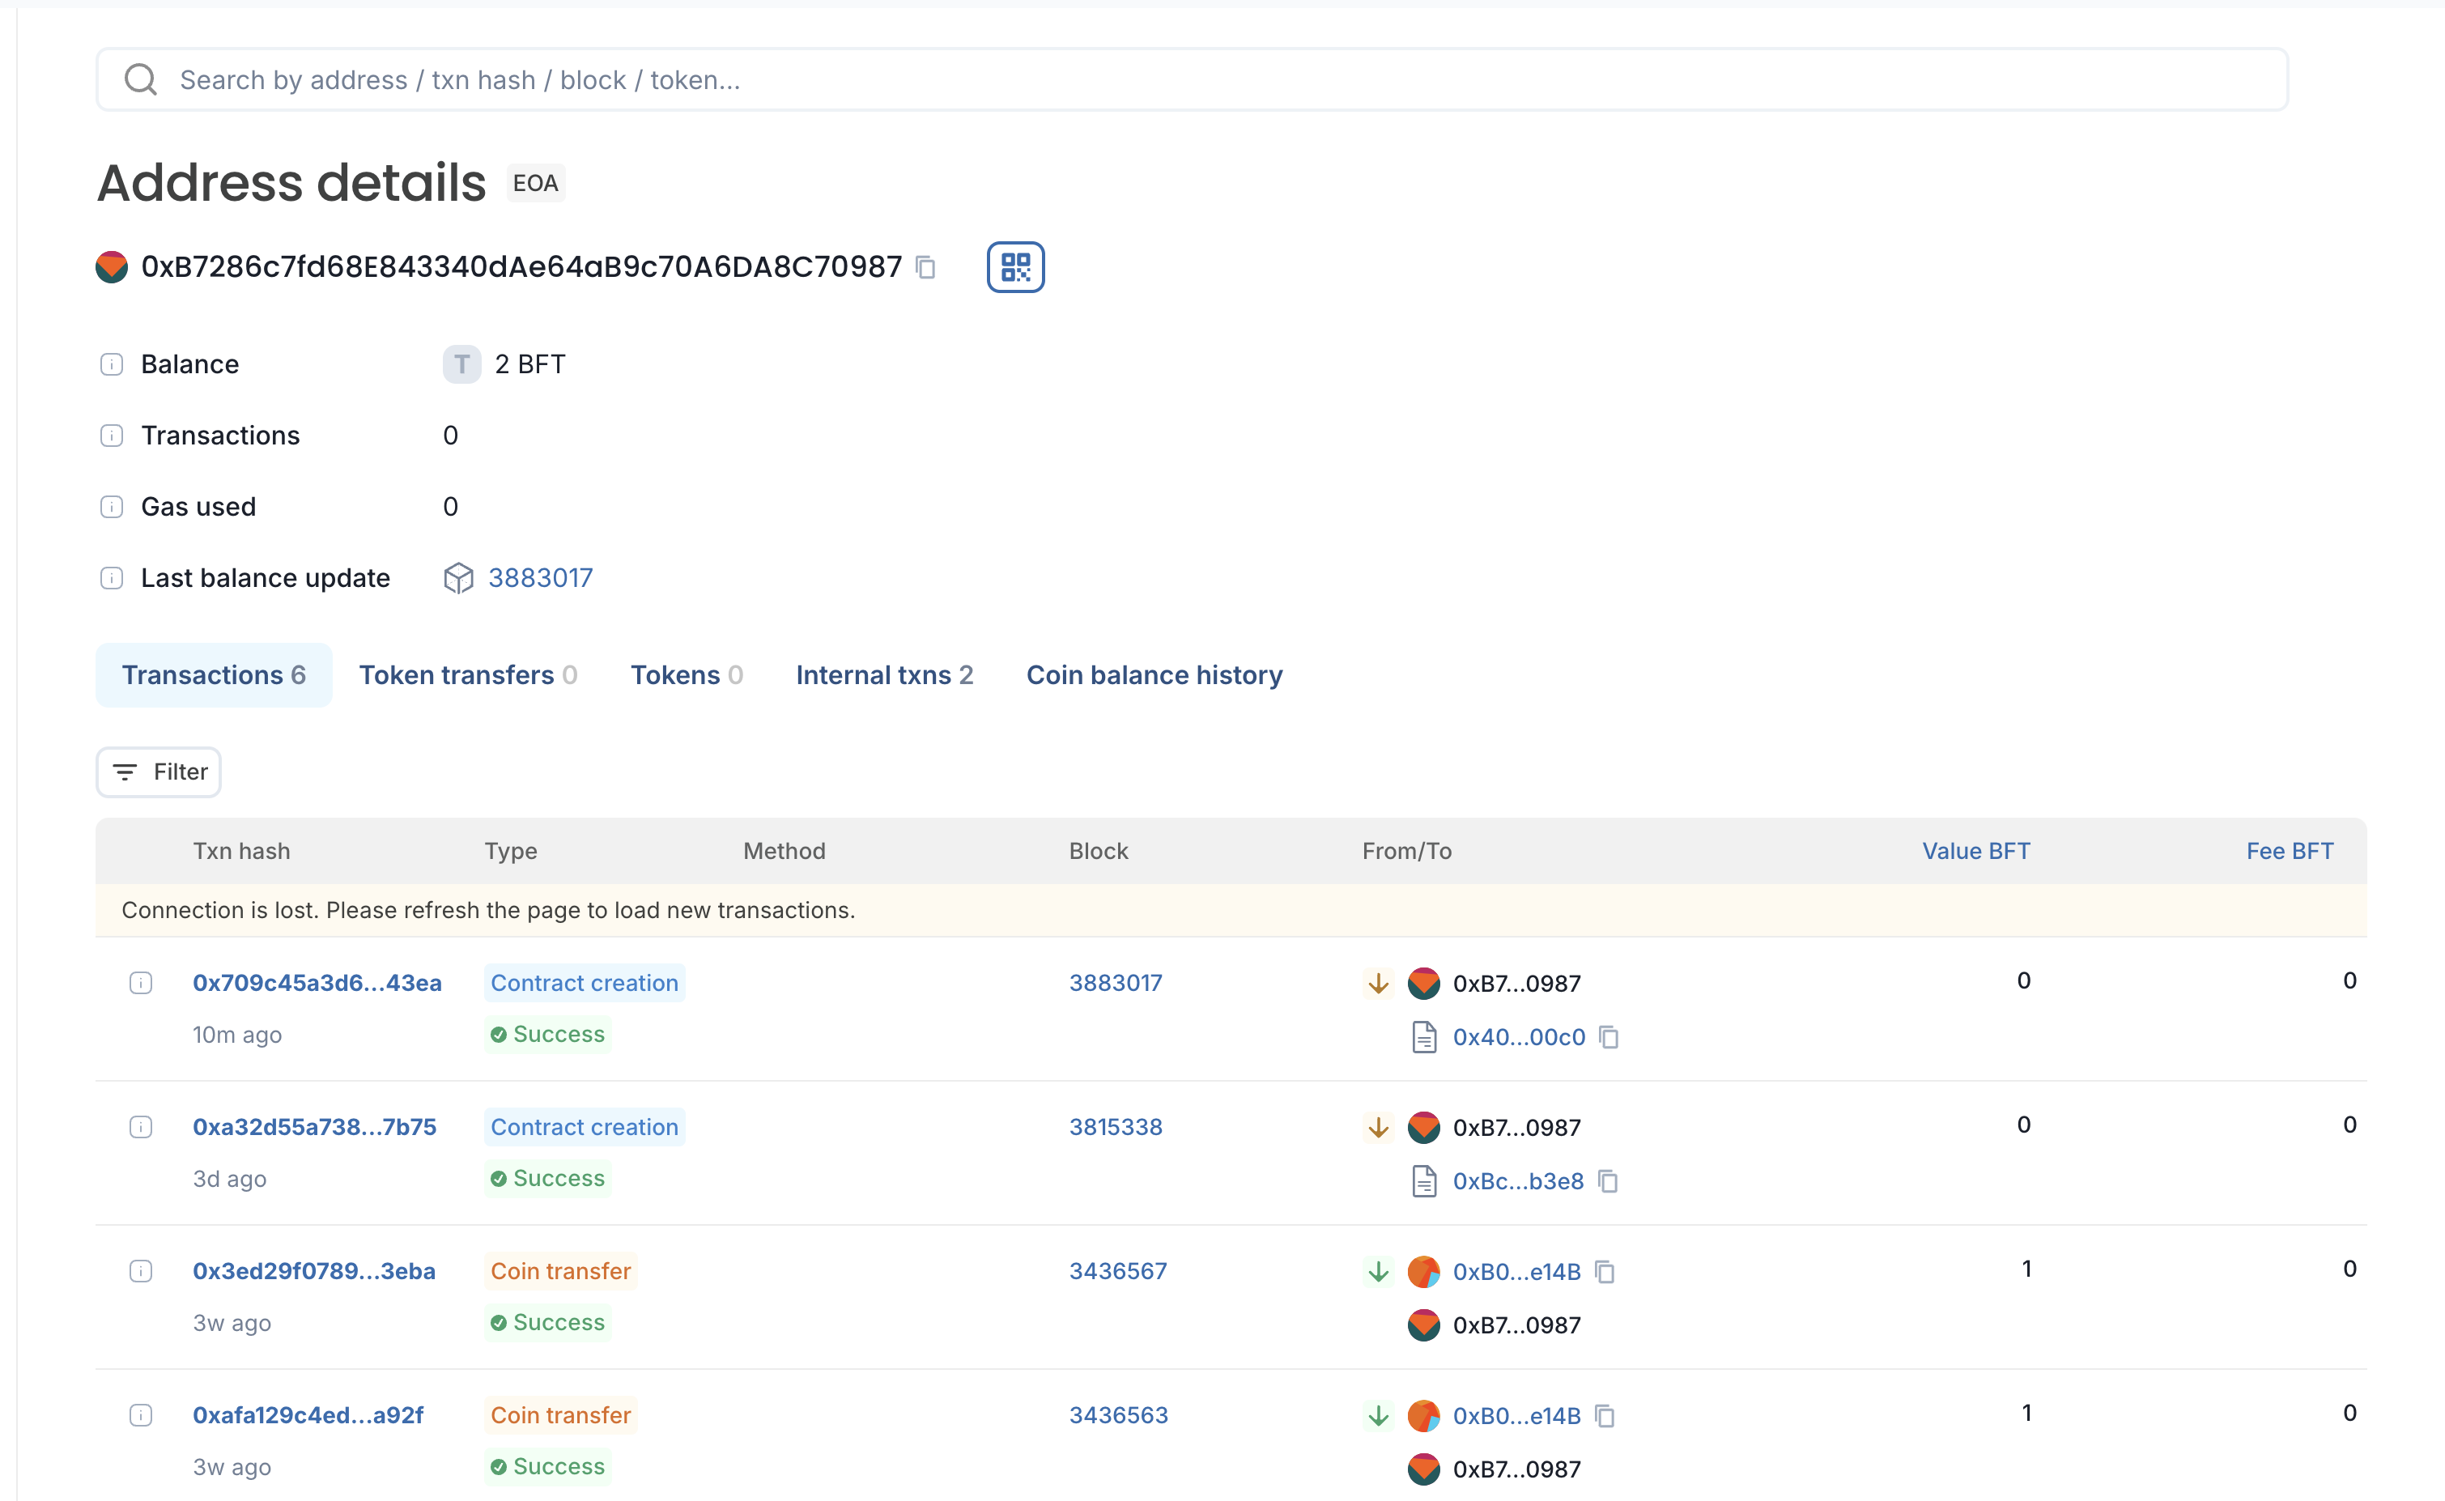
Task: Click contract document icon beside 0x40...00c0
Action: 1425,1037
